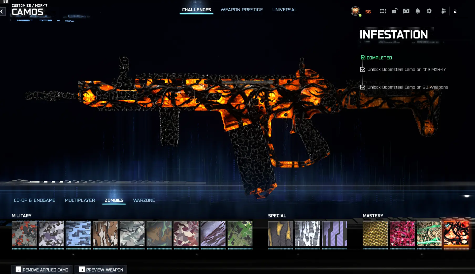
Task: View Warzone camos
Action: [x=144, y=200]
